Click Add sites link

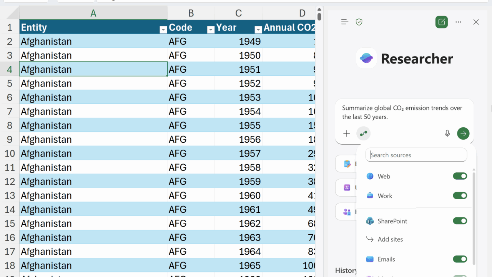pyautogui.click(x=390, y=239)
